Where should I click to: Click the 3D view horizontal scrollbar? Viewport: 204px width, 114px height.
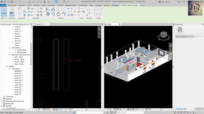162,109
